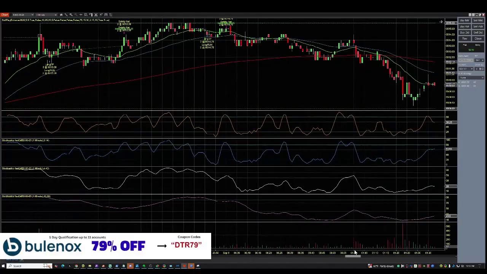Click the zoom in magnifier icon

point(71,15)
